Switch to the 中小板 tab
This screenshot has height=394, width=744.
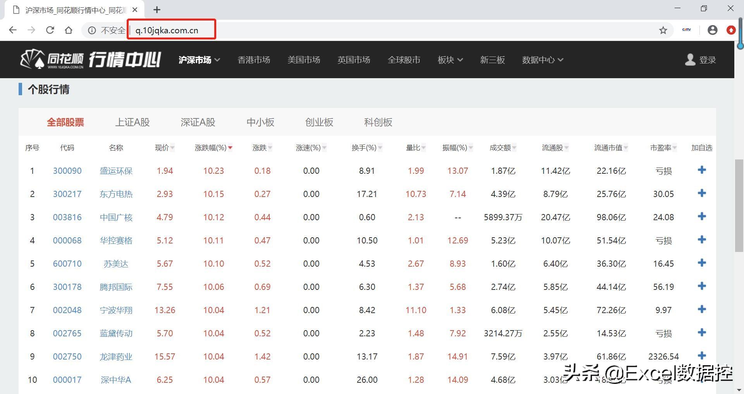point(260,122)
